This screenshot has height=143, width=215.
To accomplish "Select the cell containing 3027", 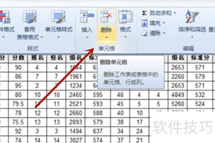I will (x=75, y=140).
